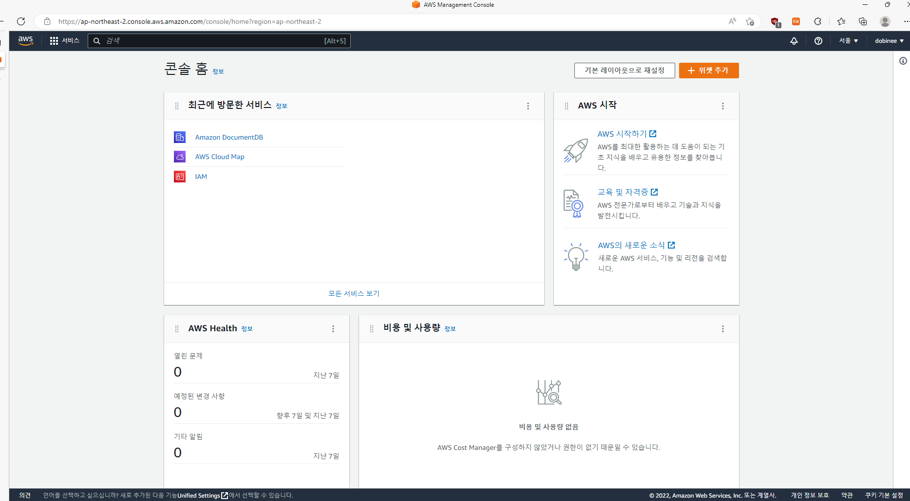Click the lightbulb icon for AWS의 새로운 소식
Viewport: 910px width, 501px height.
(x=576, y=256)
